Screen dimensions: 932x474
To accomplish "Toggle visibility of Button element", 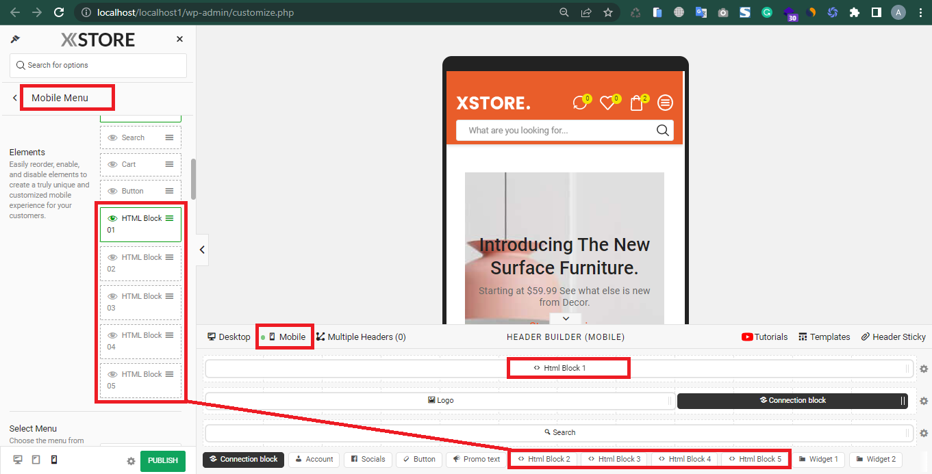I will (x=113, y=191).
